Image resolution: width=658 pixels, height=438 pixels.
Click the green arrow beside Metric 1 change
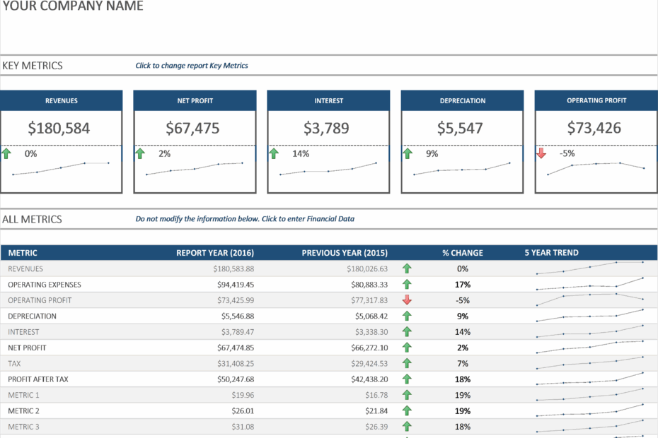click(406, 395)
